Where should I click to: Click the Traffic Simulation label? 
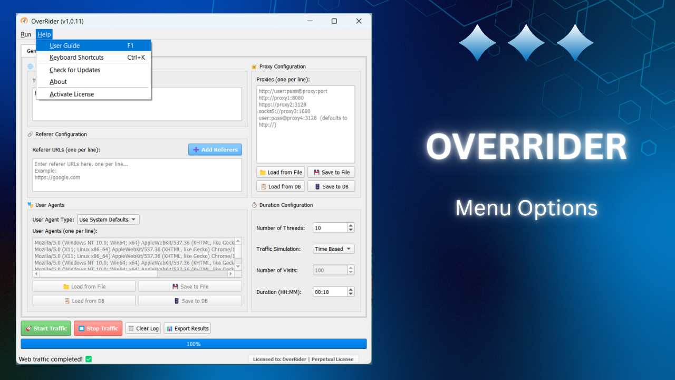coord(278,249)
